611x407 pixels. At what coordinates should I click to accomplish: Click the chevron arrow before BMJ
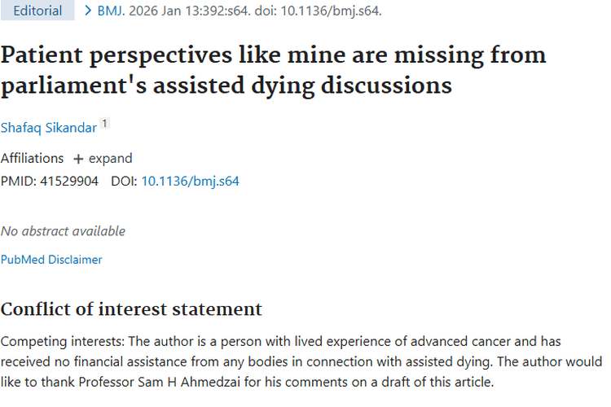[x=89, y=11]
